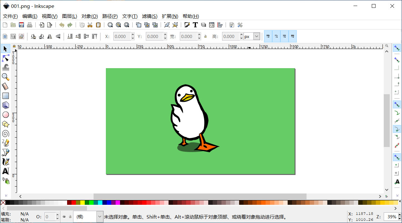
Task: Activate the Ellipse tool
Action: [x=5, y=115]
